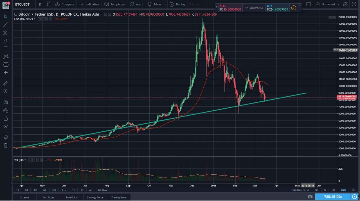The image size is (360, 201).
Task: Open the candle chart style menu
Action: (49, 4)
